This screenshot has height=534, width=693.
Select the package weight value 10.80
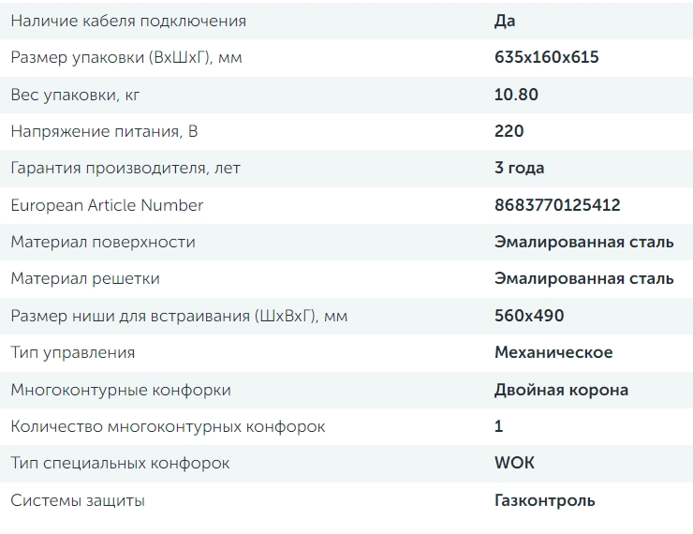[x=516, y=95]
